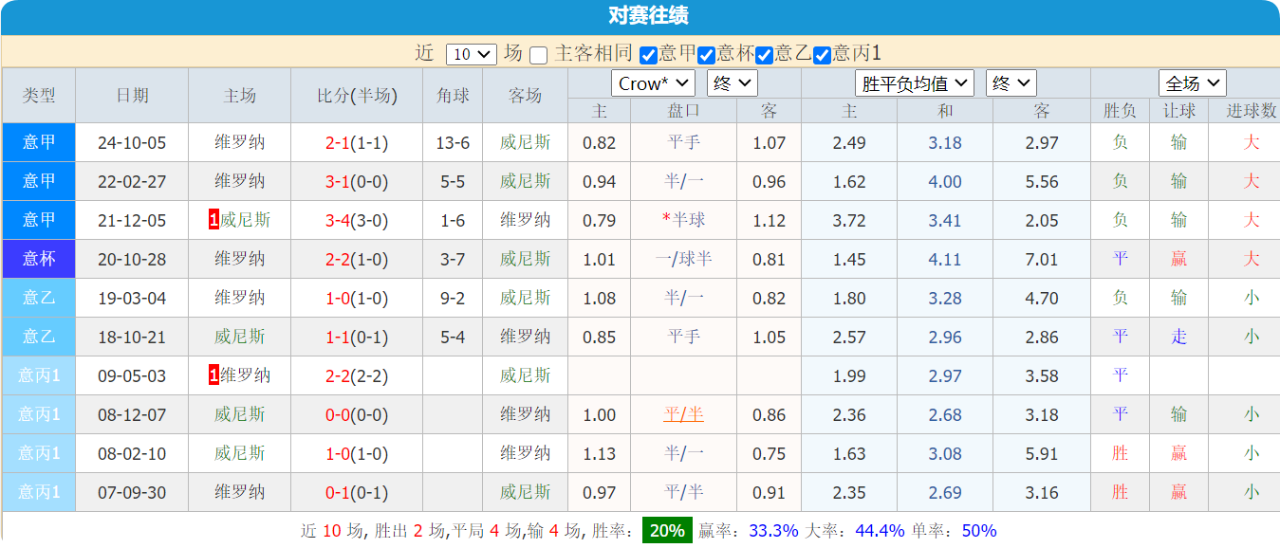
Task: Open the 全场 dropdown
Action: [x=1193, y=82]
